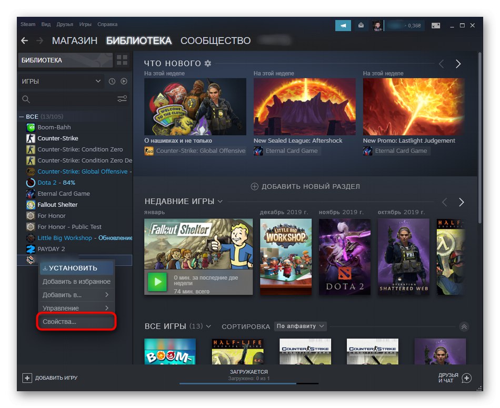Expand the 'Добавить в...' submenu
Screen dimensions: 500x408
point(76,295)
